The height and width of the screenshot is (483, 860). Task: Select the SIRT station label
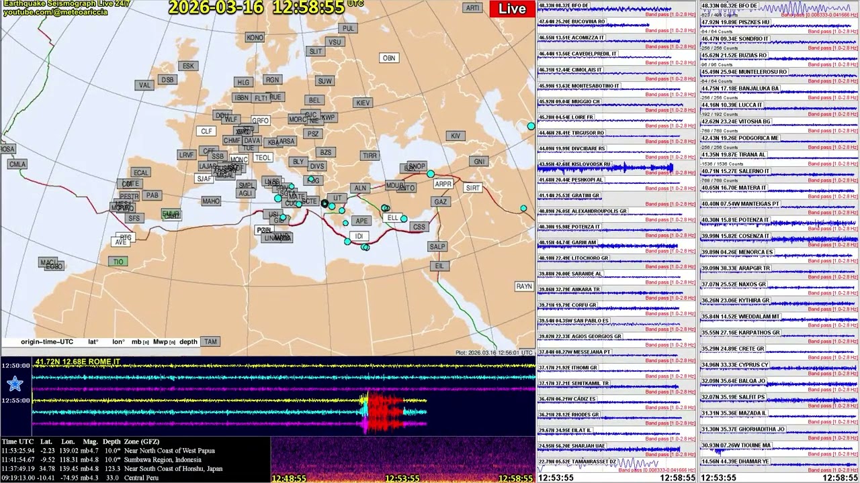pyautogui.click(x=473, y=188)
